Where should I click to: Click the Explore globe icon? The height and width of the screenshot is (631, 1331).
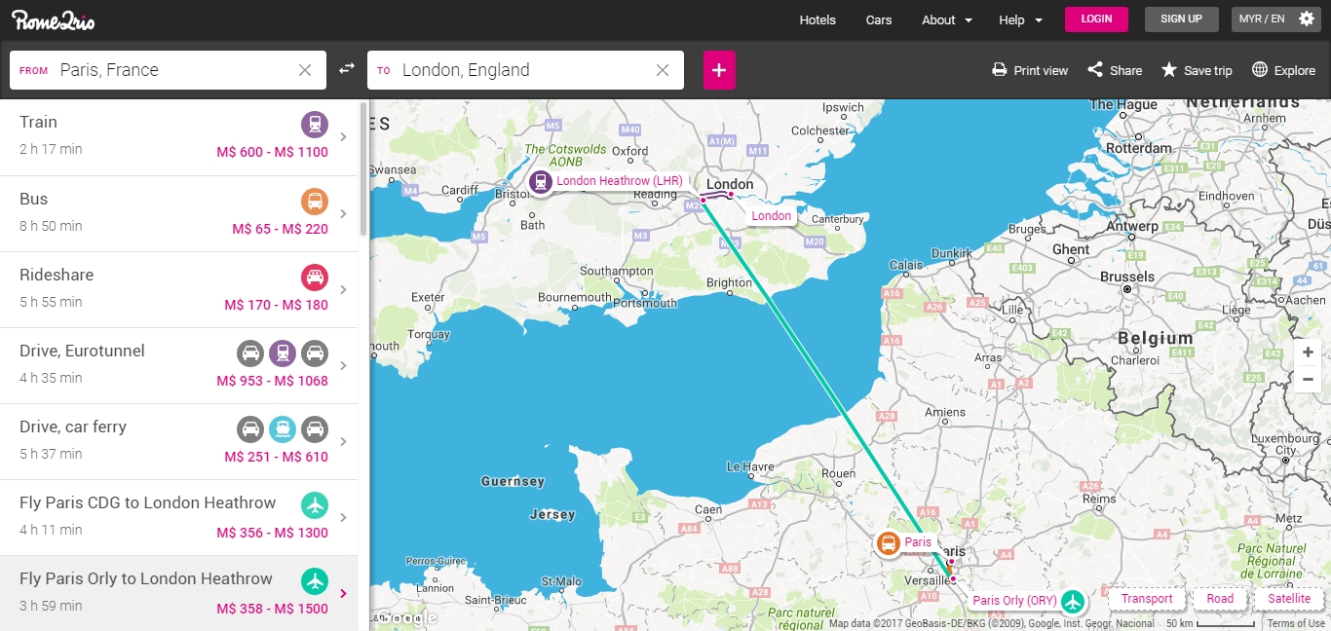(x=1260, y=70)
